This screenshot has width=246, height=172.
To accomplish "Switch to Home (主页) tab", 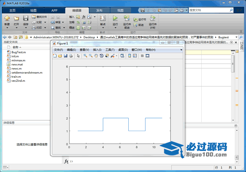I will click(12, 10).
